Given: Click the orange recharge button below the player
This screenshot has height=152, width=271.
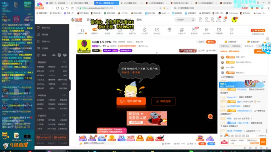Looking at the screenshot, I should 202,144.
